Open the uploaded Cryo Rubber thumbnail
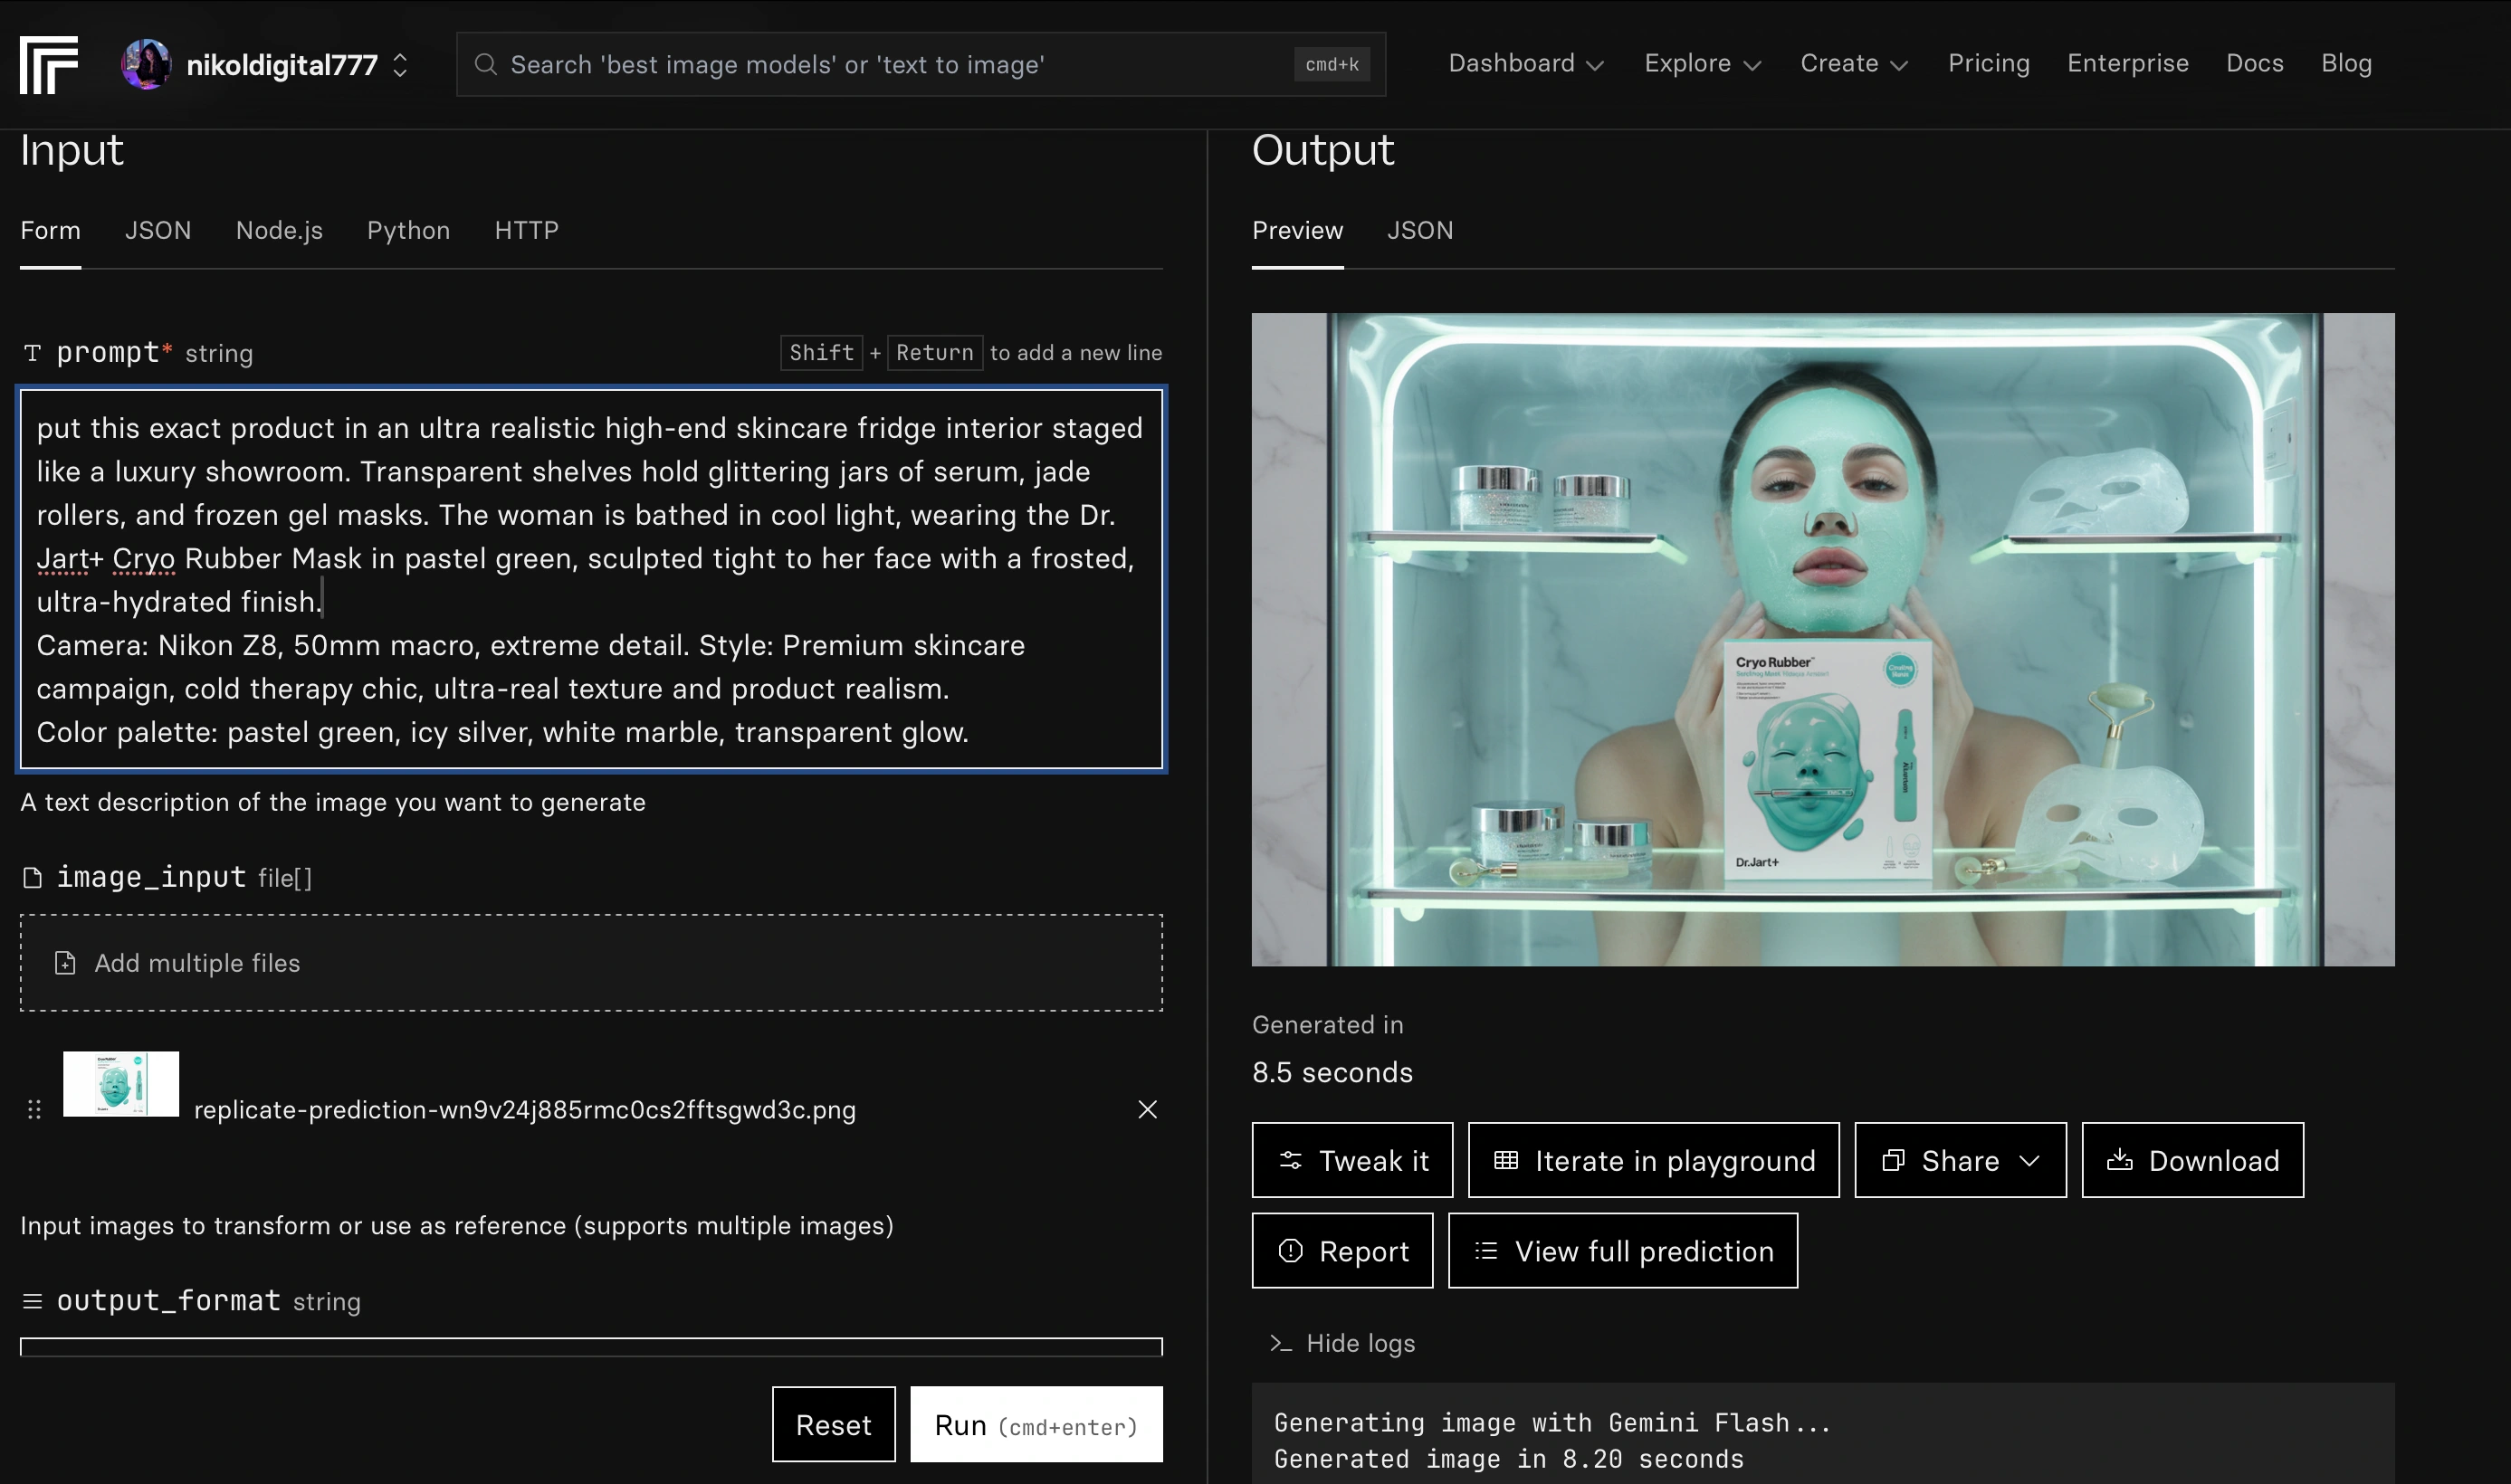Viewport: 2511px width, 1484px height. (121, 1083)
